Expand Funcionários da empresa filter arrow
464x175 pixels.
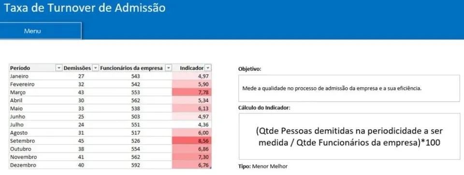click(168, 68)
